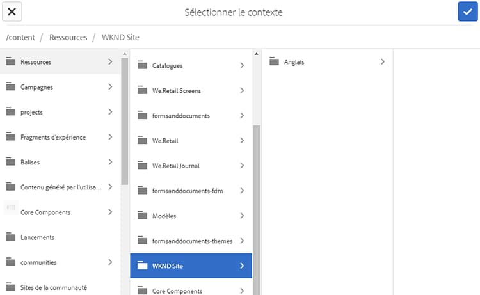The height and width of the screenshot is (295, 480).
Task: Click the second column's vertical scrollbar
Action: tap(257, 205)
